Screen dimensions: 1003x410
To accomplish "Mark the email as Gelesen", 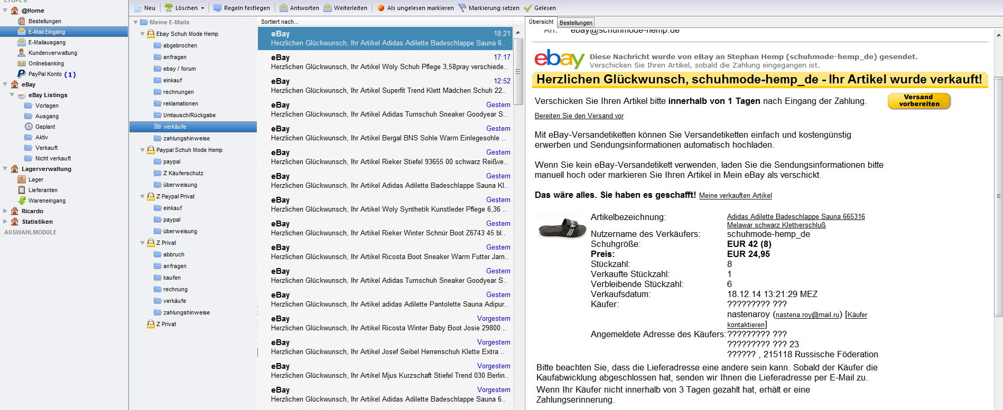I will tap(540, 8).
